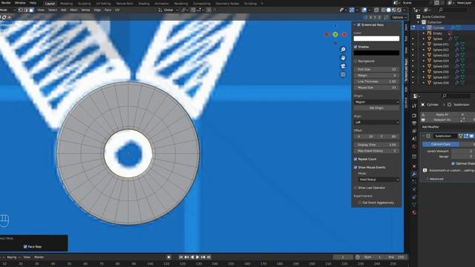Click the pan view hand icon
This screenshot has height=267, width=475.
tap(343, 58)
